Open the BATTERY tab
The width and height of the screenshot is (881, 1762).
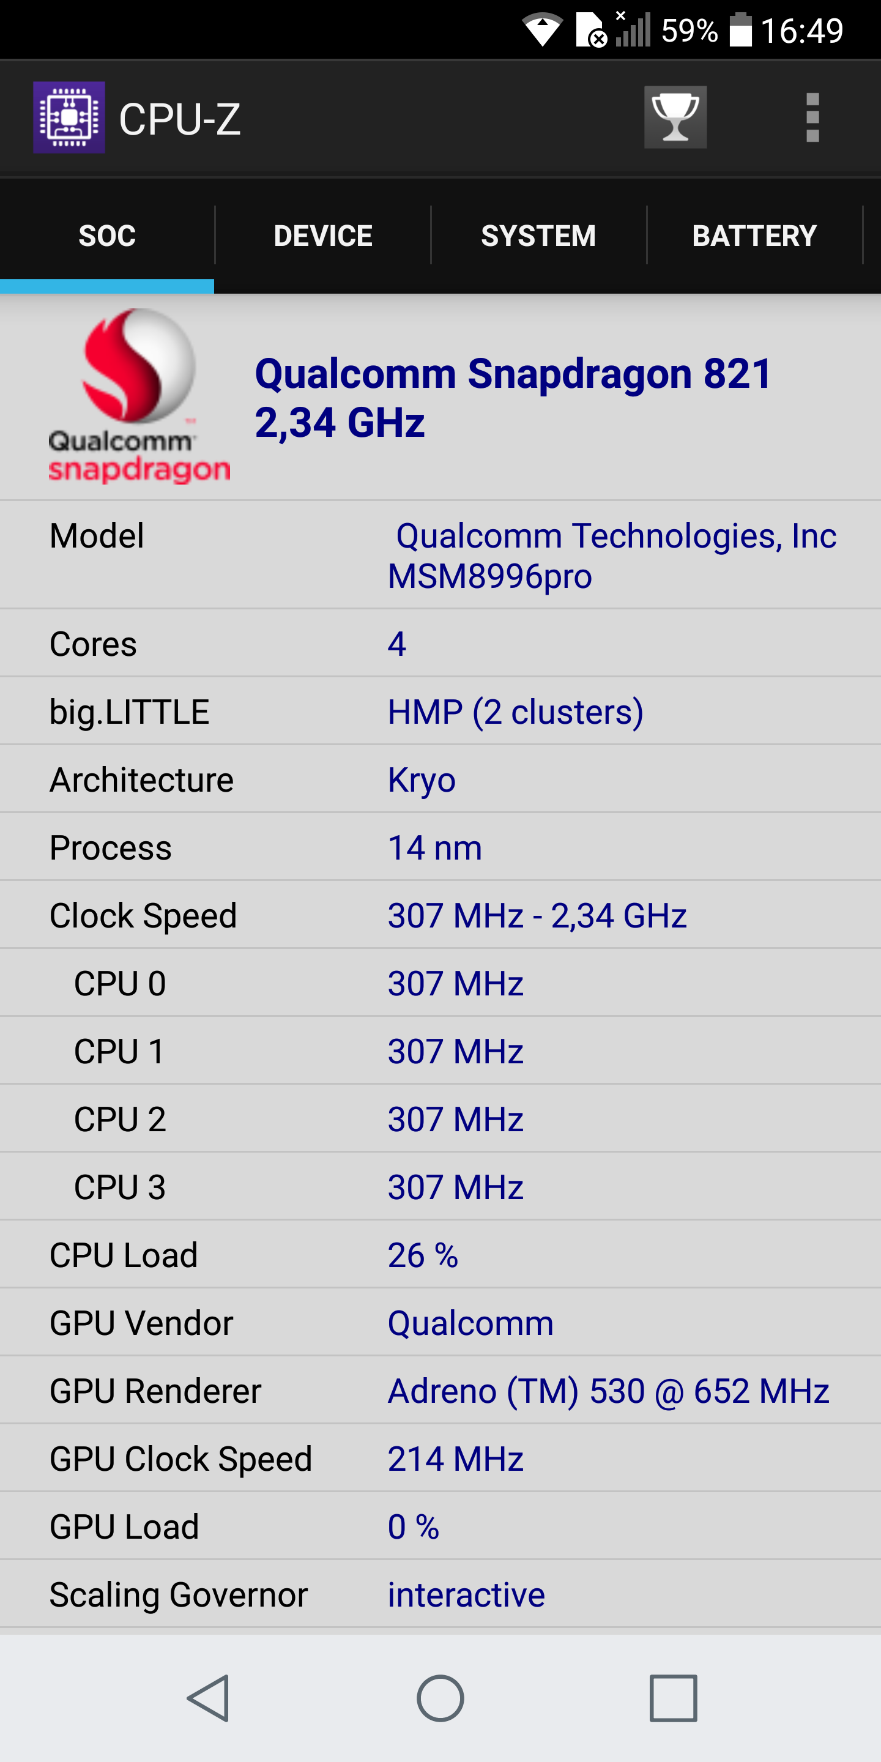pyautogui.click(x=754, y=236)
